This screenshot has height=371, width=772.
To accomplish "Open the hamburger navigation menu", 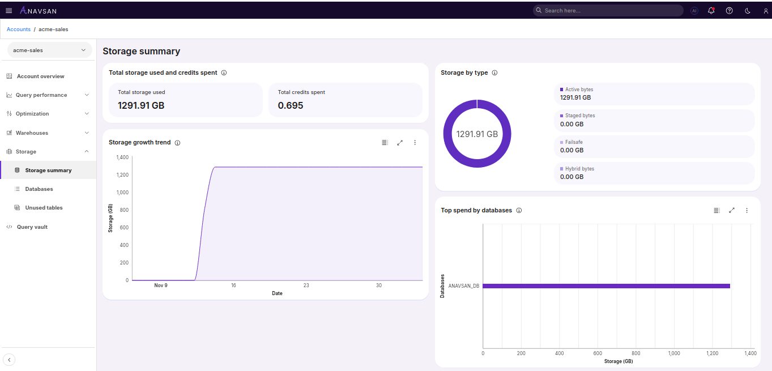I will pyautogui.click(x=8, y=11).
